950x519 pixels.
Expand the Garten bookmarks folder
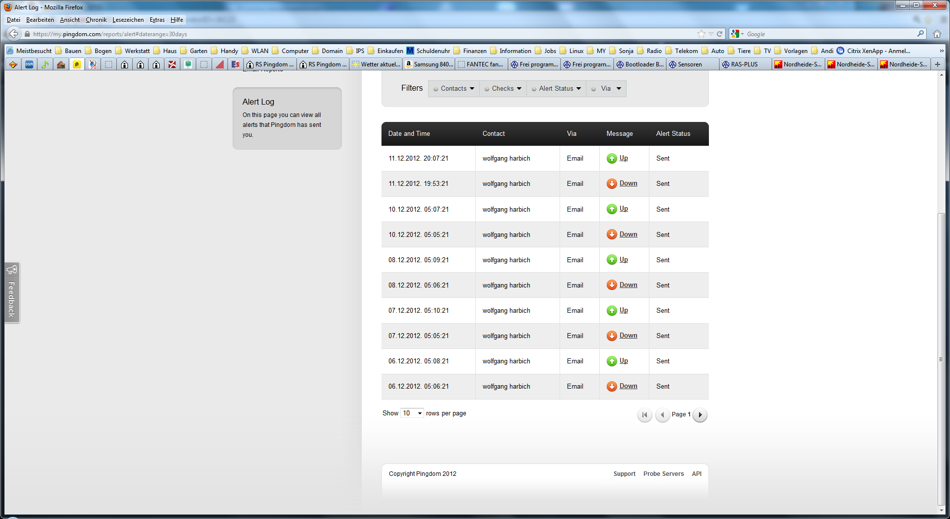click(x=194, y=51)
